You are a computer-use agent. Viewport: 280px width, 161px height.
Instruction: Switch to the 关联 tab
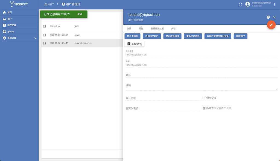click(x=173, y=29)
